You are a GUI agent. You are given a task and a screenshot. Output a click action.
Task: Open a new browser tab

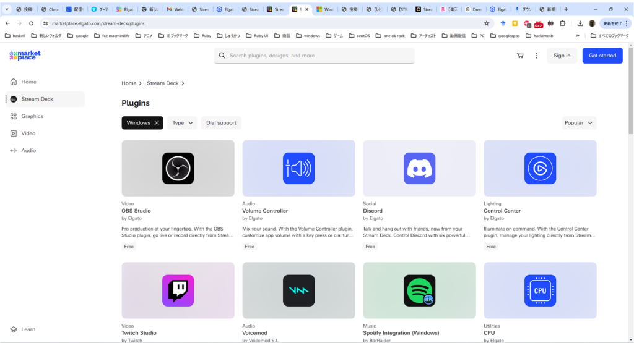click(566, 9)
